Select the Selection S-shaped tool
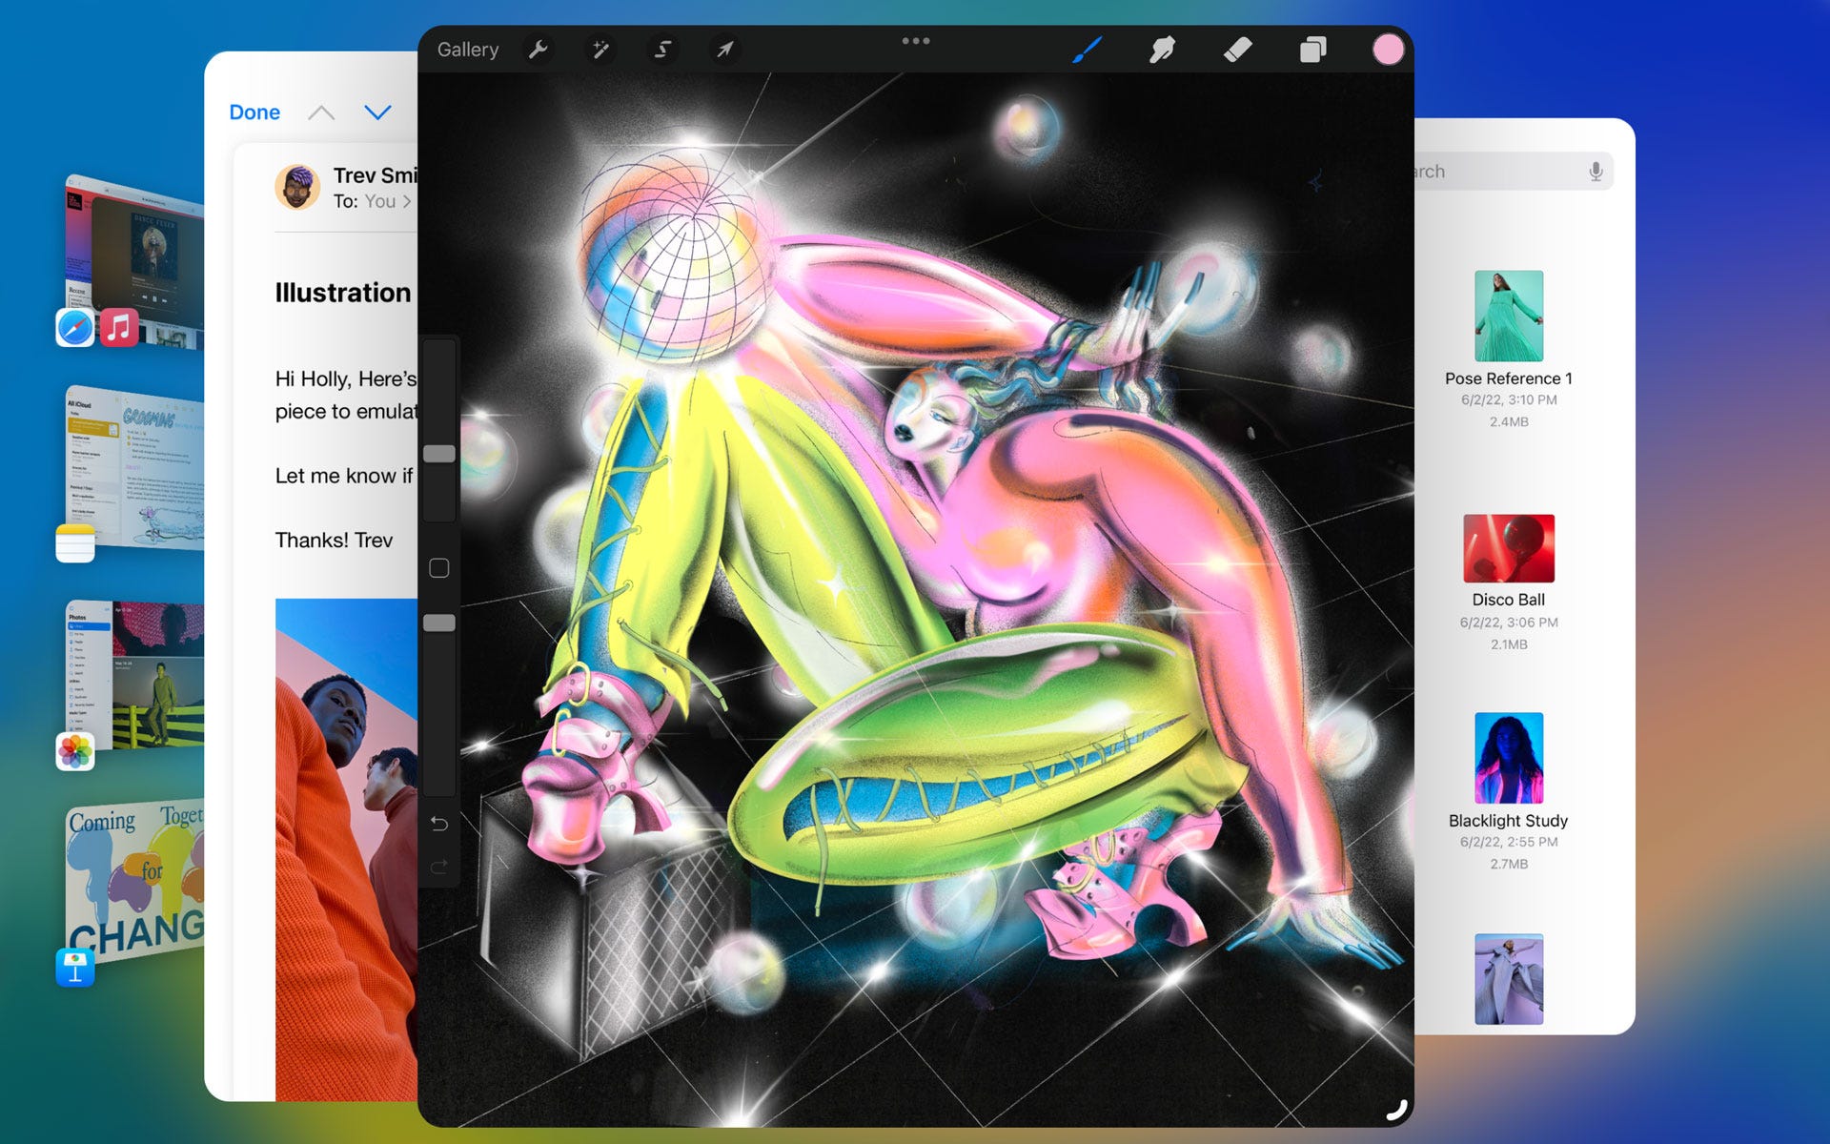This screenshot has width=1830, height=1144. (663, 50)
